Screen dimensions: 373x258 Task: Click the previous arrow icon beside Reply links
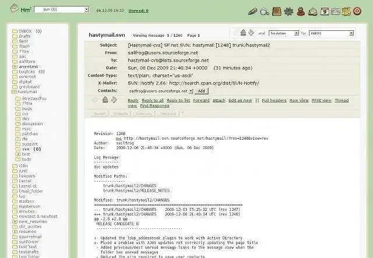pyautogui.click(x=95, y=100)
